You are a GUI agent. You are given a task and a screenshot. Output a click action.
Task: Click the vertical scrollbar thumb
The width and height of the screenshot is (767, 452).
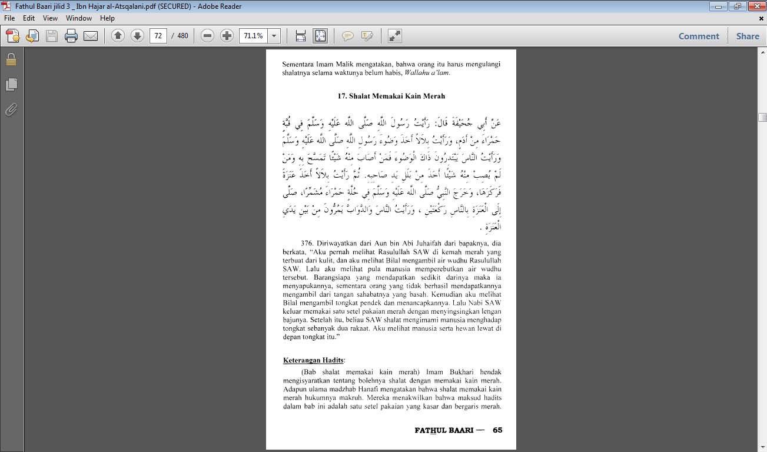pyautogui.click(x=762, y=117)
